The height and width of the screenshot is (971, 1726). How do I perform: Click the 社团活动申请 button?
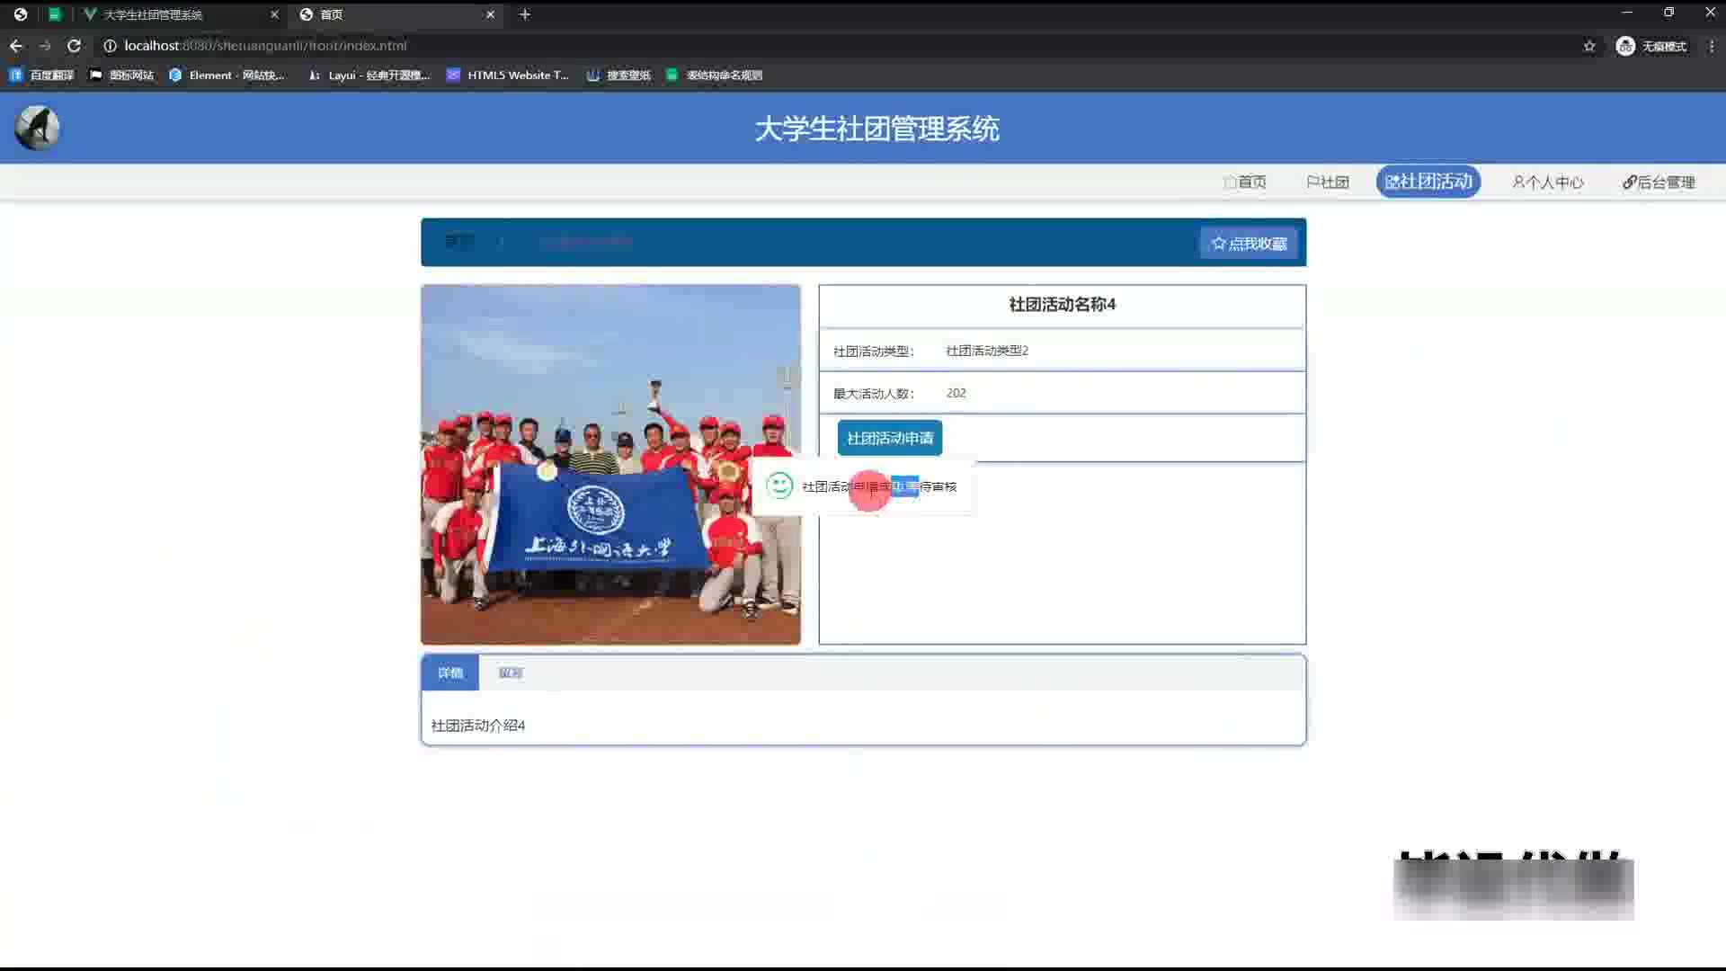pyautogui.click(x=889, y=438)
